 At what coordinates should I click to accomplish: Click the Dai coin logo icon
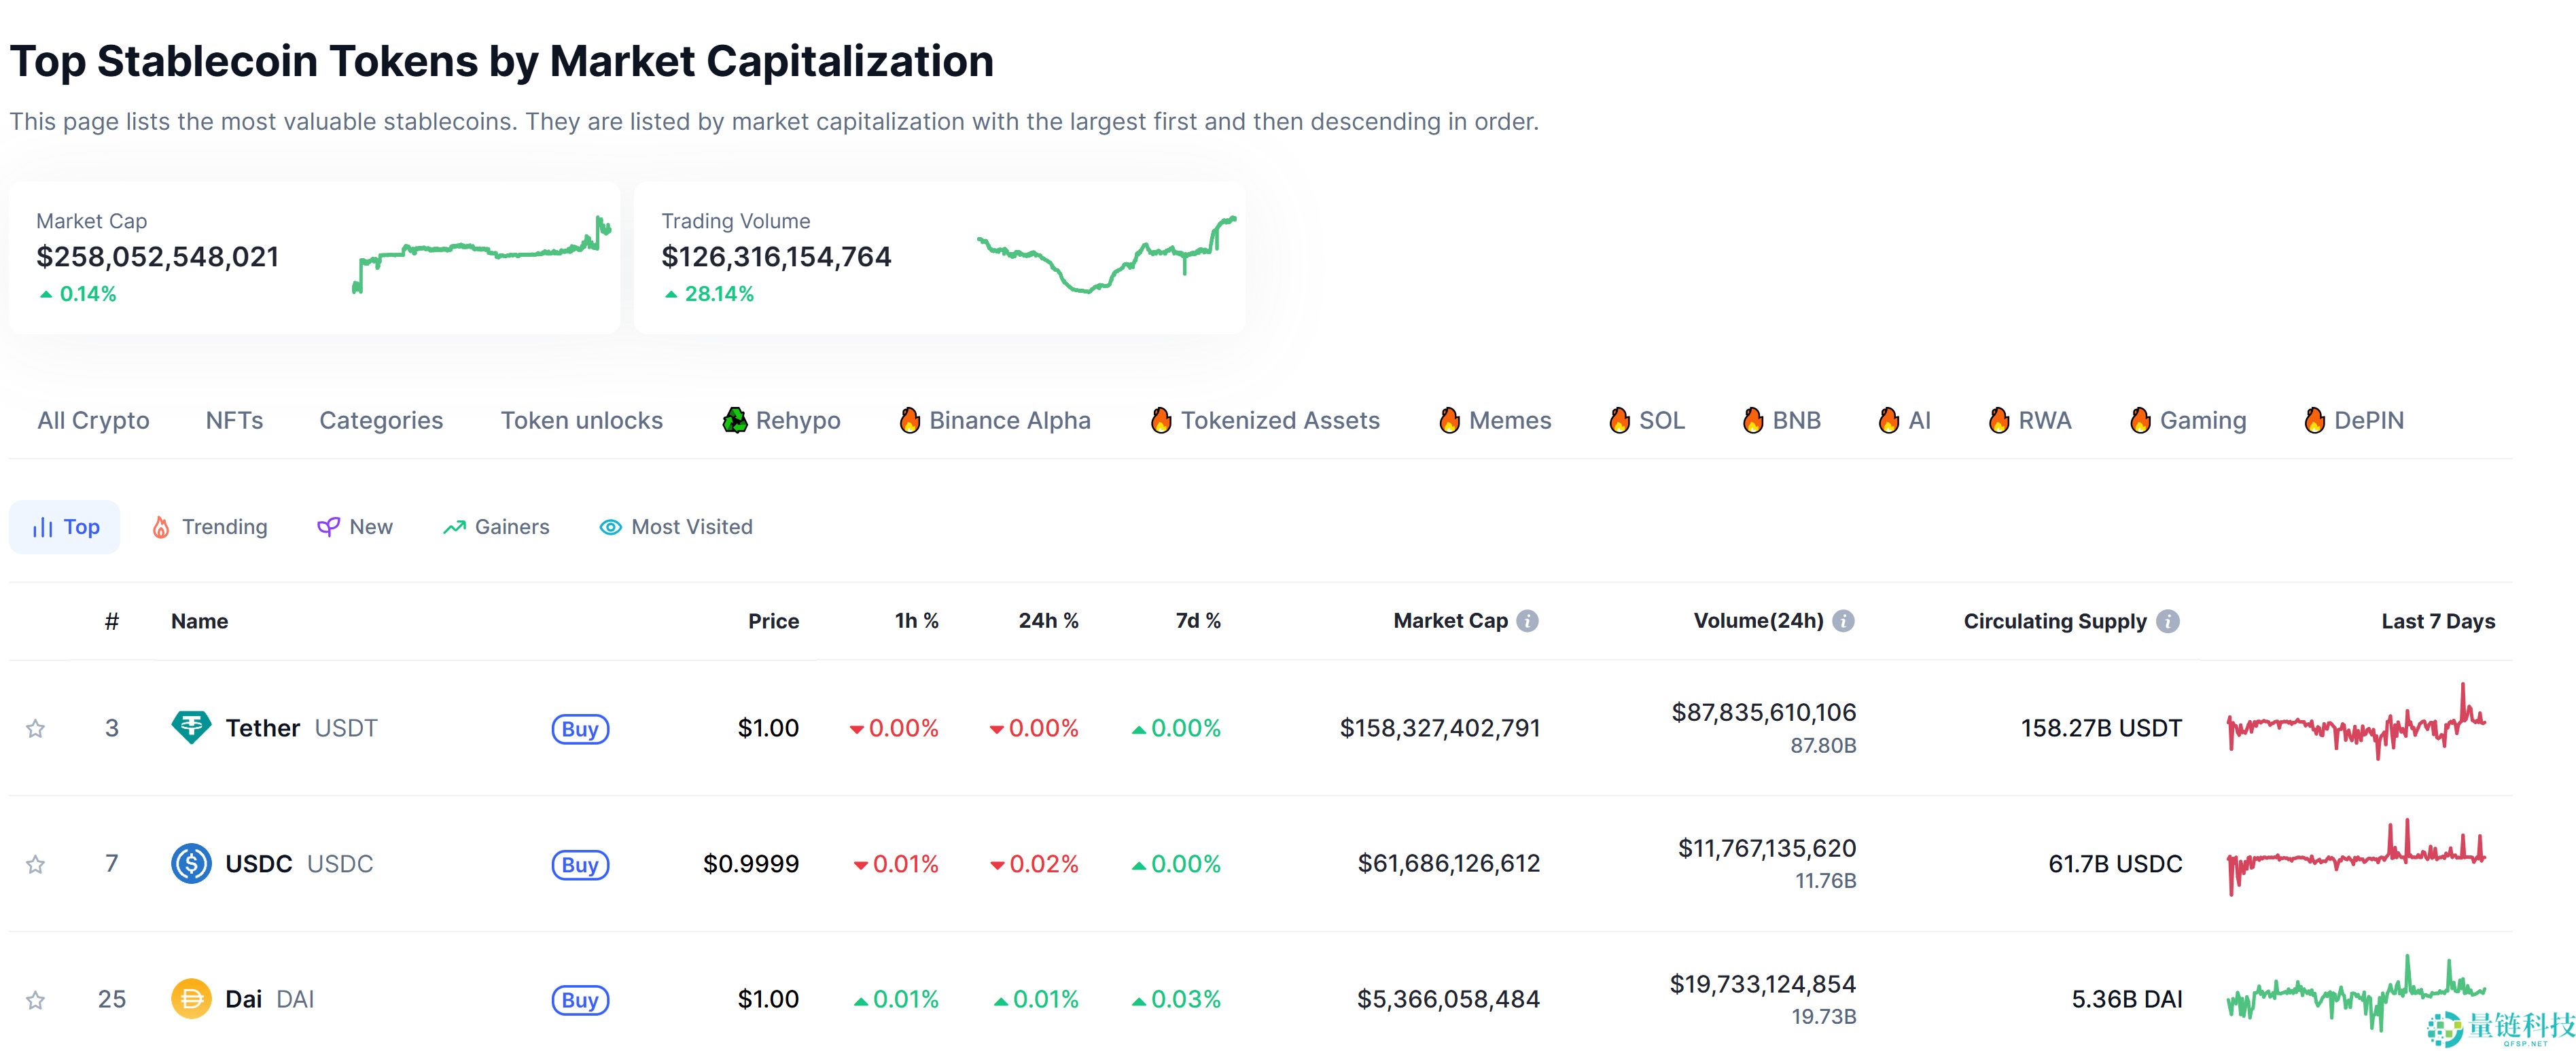tap(191, 998)
